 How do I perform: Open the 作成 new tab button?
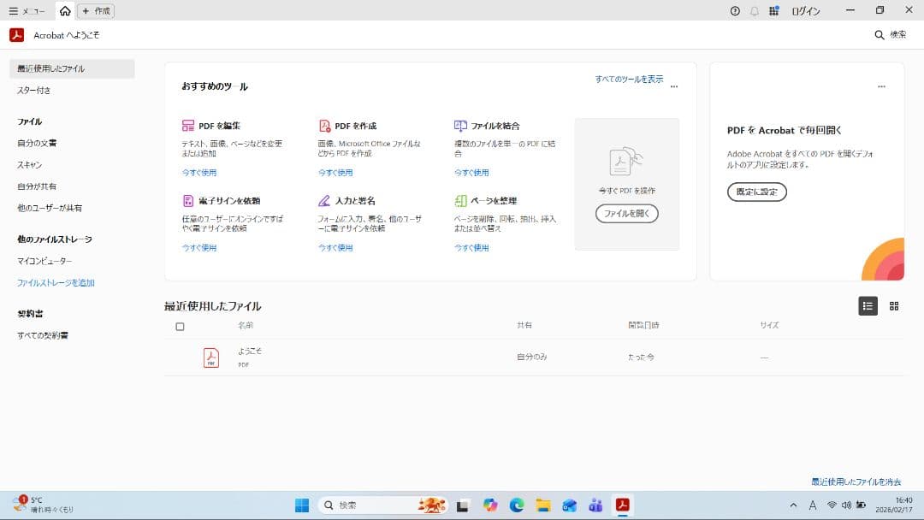click(96, 11)
